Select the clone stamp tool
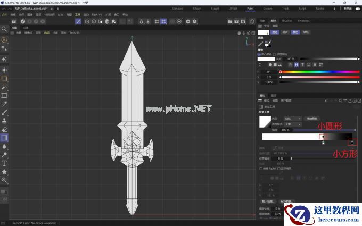The height and width of the screenshot is (226, 362). tap(4, 121)
